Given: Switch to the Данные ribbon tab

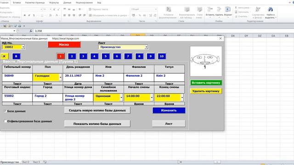Looking at the screenshot, I should (x=68, y=3).
